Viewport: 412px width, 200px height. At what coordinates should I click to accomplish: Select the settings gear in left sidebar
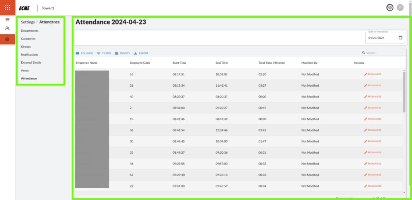click(x=7, y=39)
